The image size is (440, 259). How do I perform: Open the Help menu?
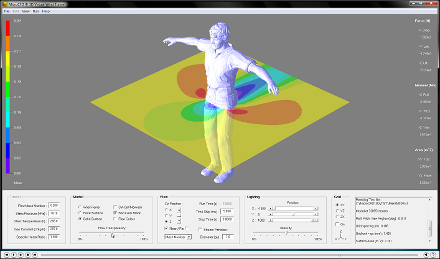(x=45, y=11)
